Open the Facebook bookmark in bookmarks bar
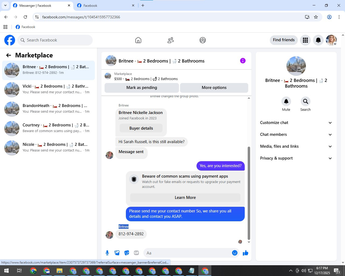This screenshot has width=345, height=276. point(25,27)
